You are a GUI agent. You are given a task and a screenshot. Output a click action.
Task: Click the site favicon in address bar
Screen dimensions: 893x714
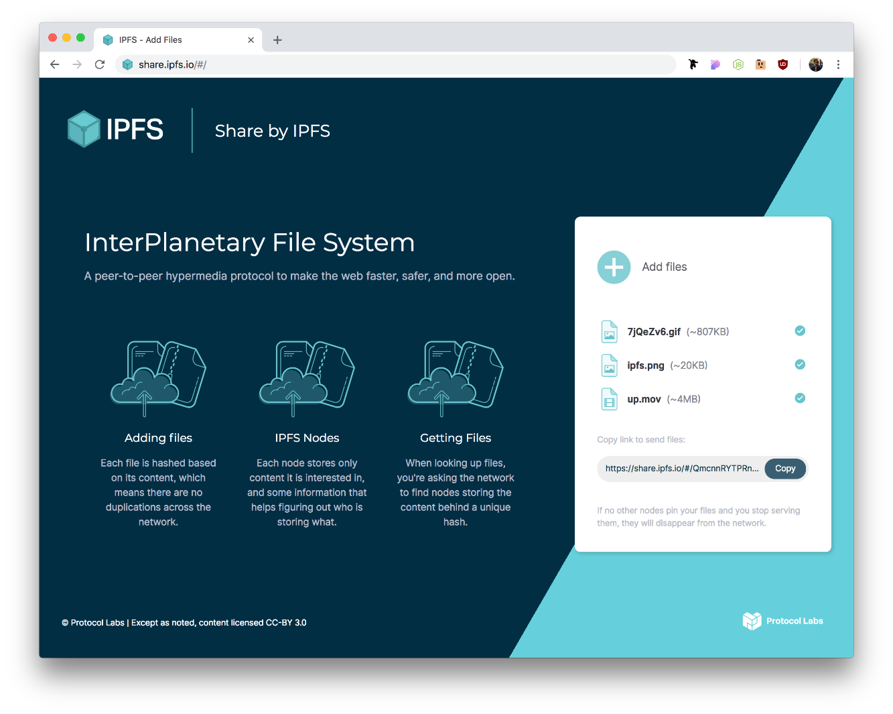coord(127,64)
